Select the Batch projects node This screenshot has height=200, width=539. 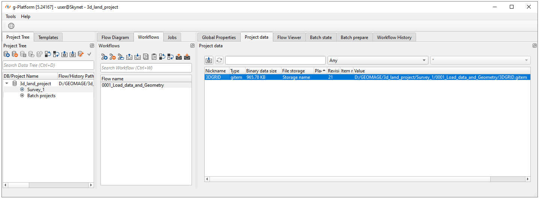pos(41,96)
